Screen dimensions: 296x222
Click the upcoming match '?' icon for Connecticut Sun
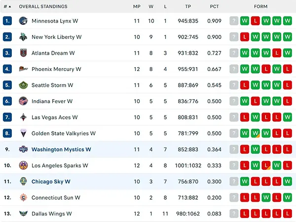(234, 197)
